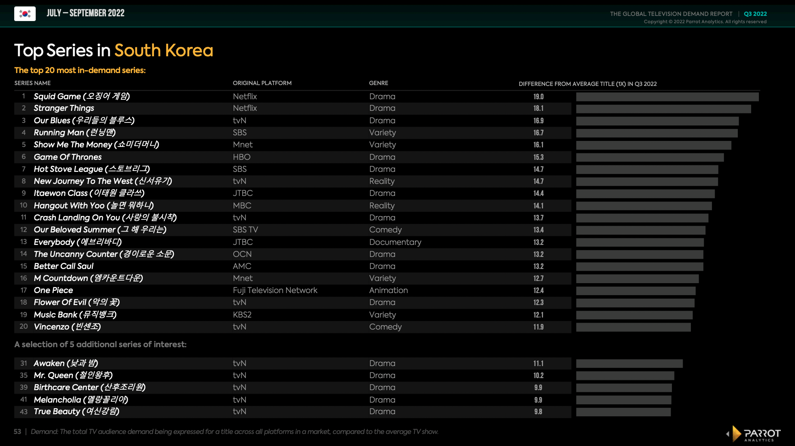Select the Demand definition footnote text
The width and height of the screenshot is (795, 446).
[234, 431]
